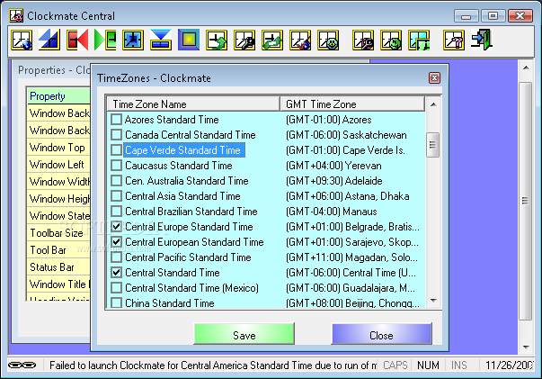Image resolution: width=542 pixels, height=379 pixels.
Task: Check the Cen. Australia Standard Time checkbox
Action: click(117, 180)
